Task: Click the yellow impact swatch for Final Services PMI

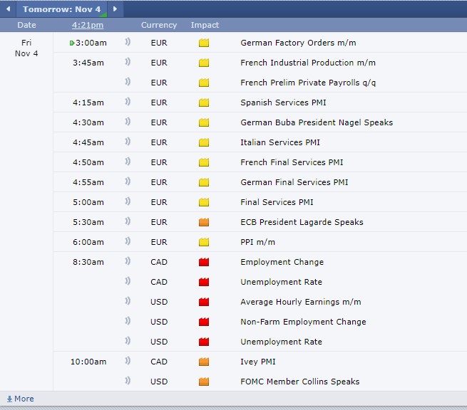Action: tap(204, 202)
